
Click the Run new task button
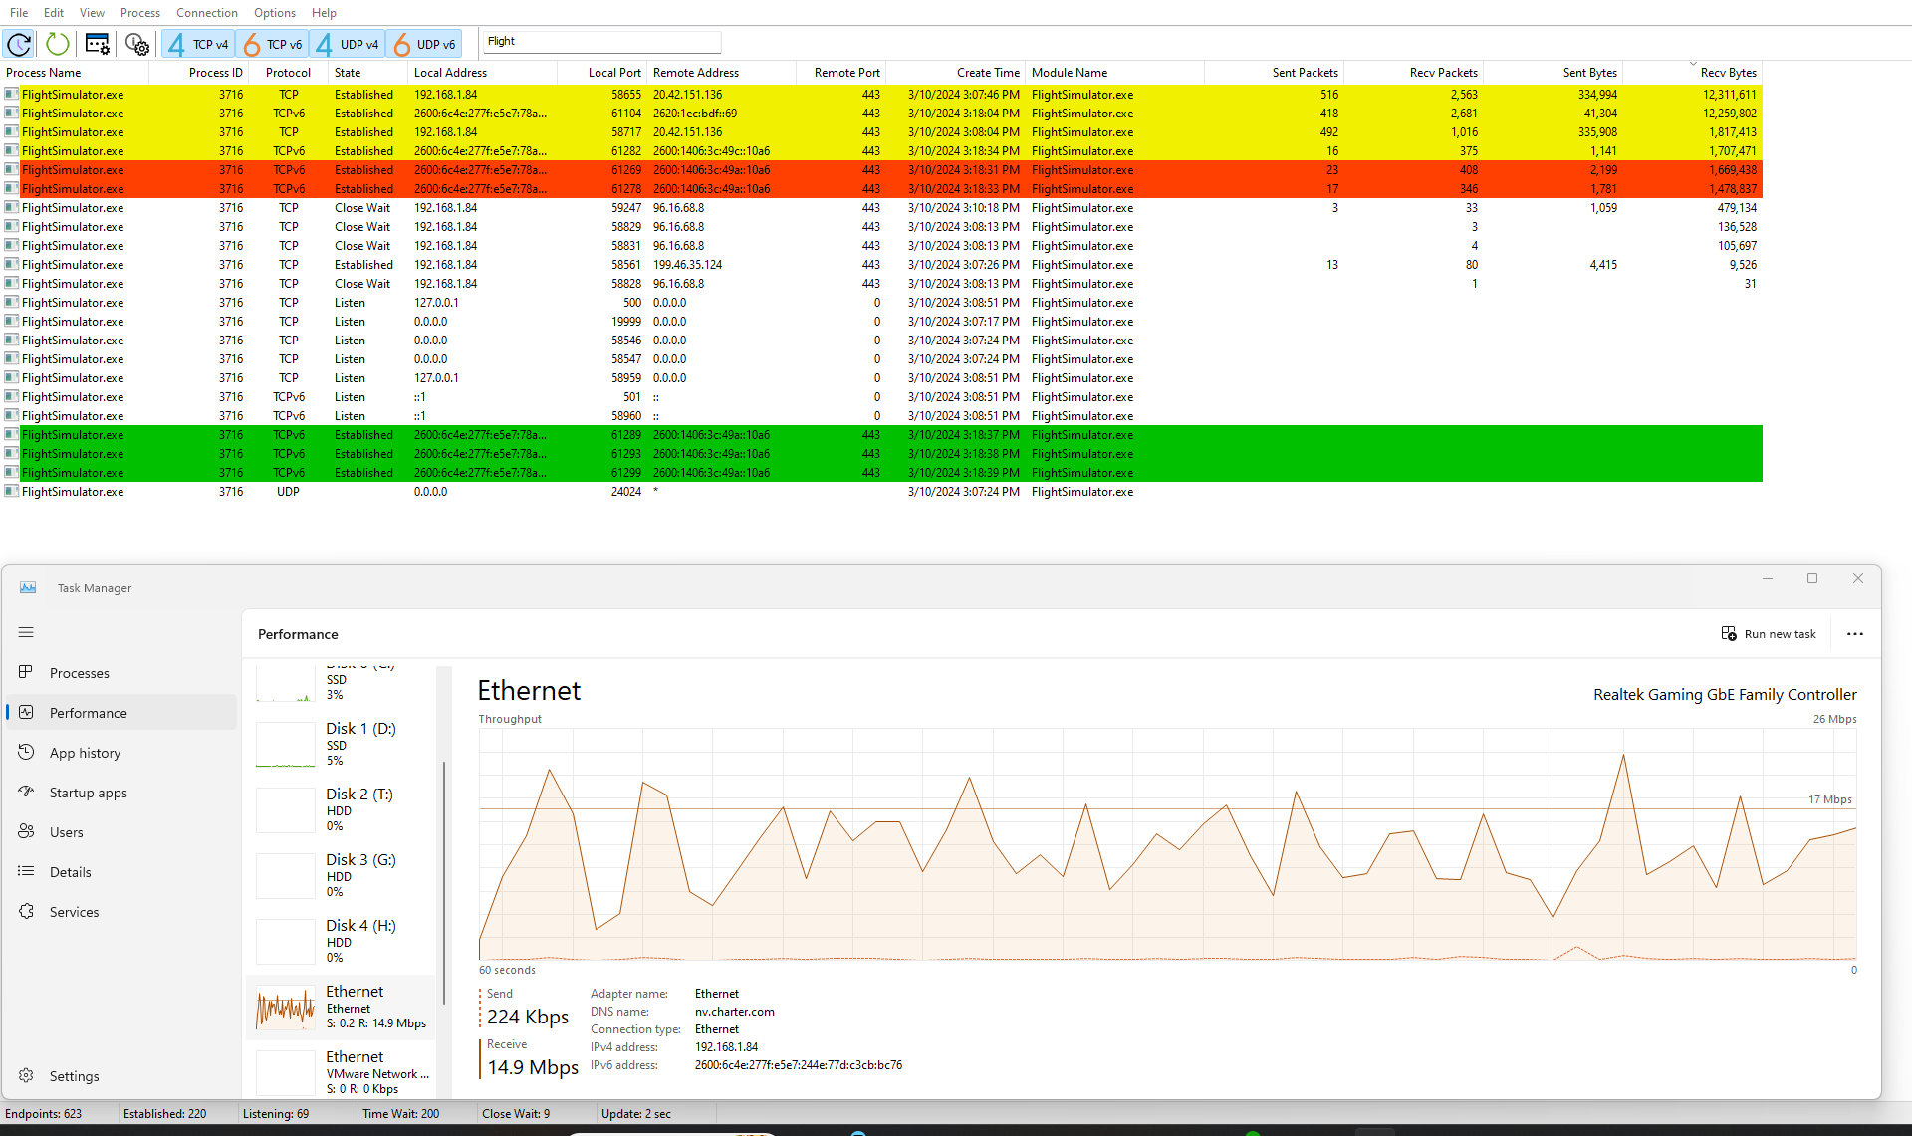pyautogui.click(x=1769, y=634)
